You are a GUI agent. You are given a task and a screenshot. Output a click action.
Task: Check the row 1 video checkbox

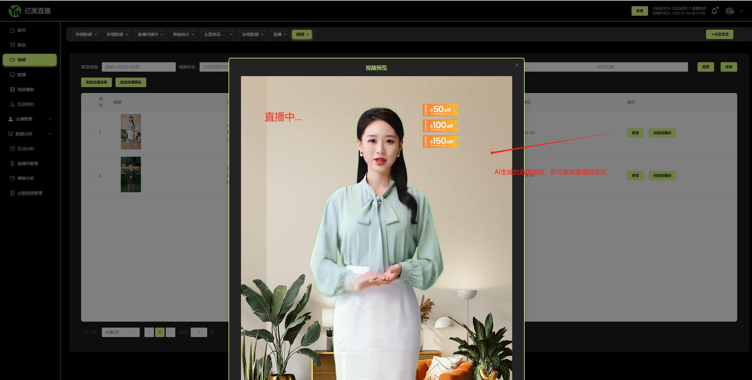(87, 133)
